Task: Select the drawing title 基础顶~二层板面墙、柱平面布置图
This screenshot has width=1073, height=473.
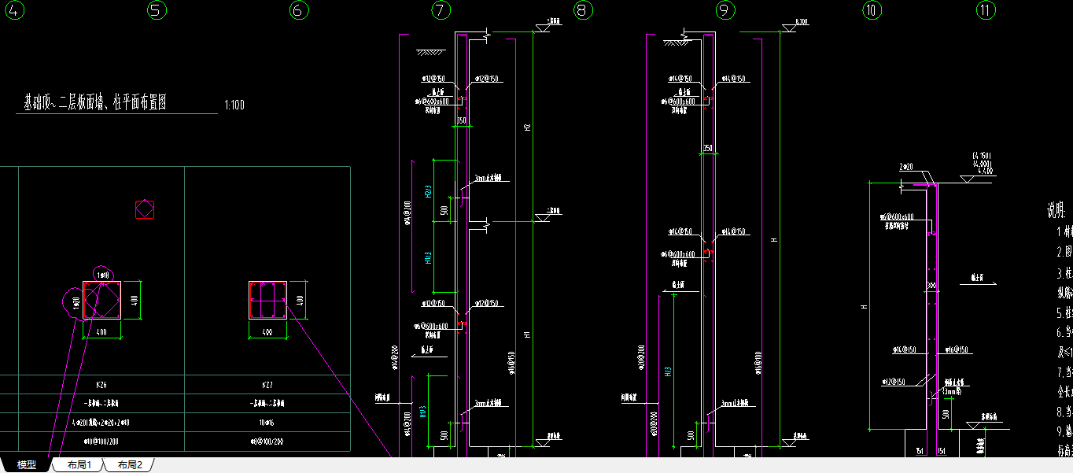Action: point(94,102)
